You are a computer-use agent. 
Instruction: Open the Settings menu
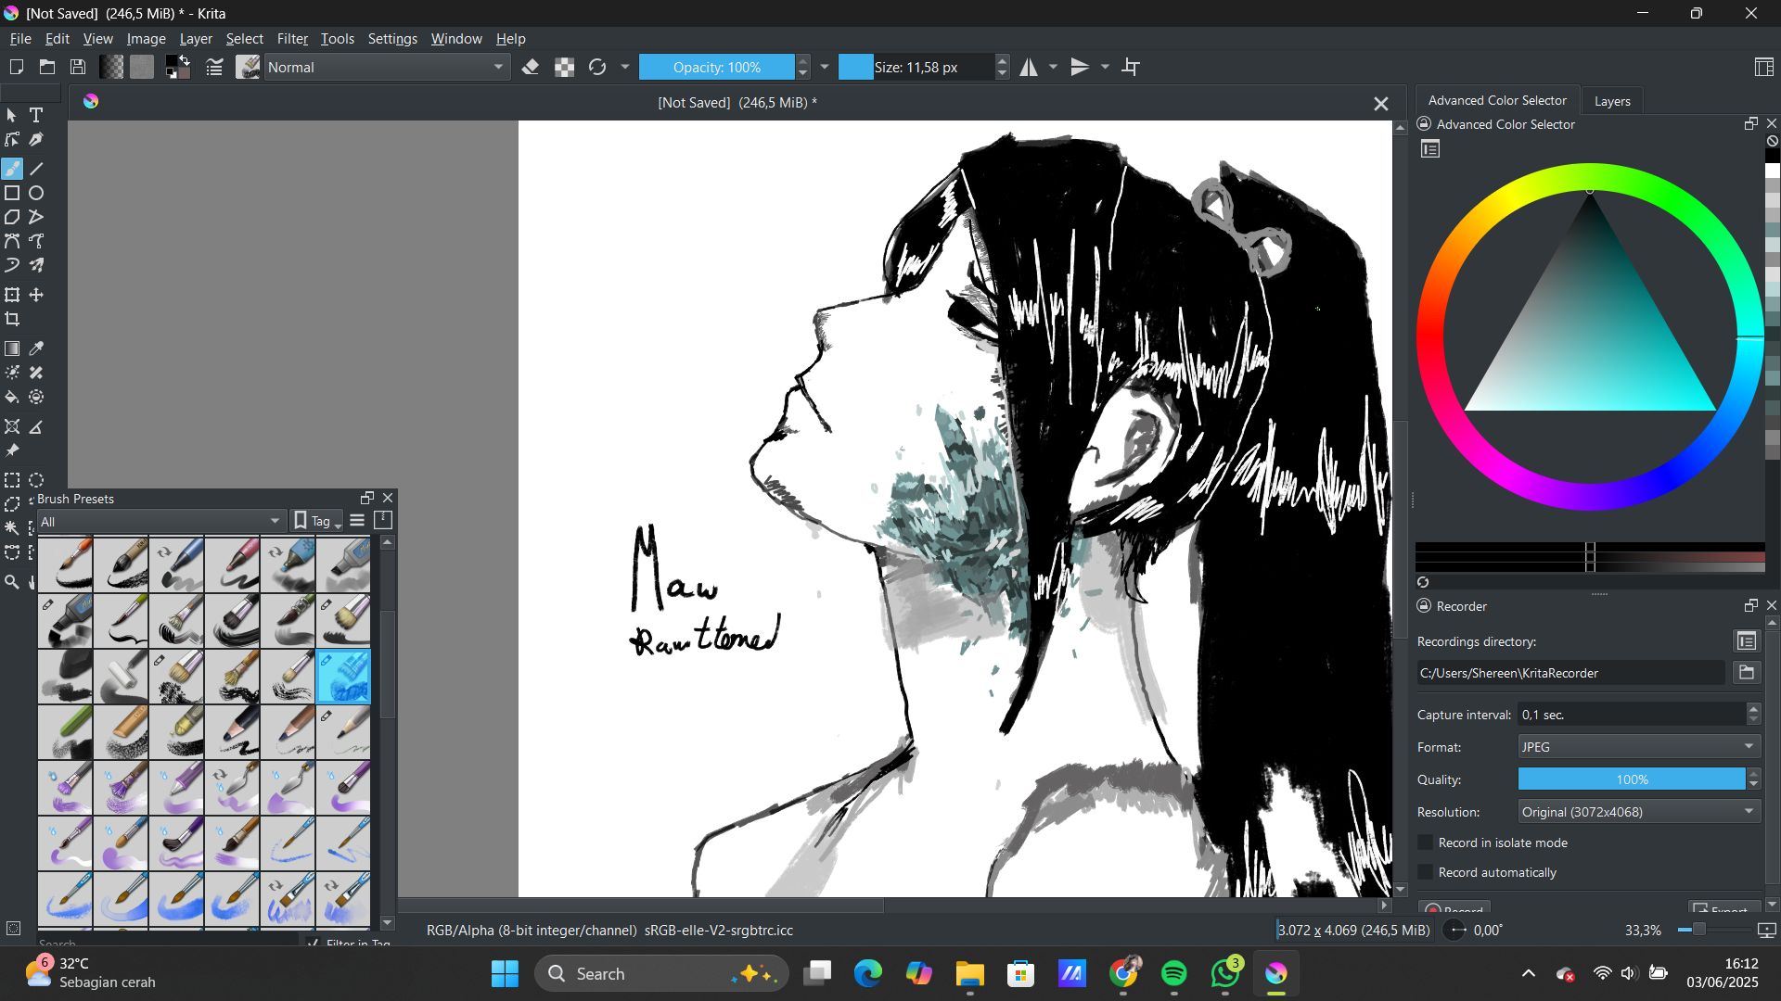point(392,39)
